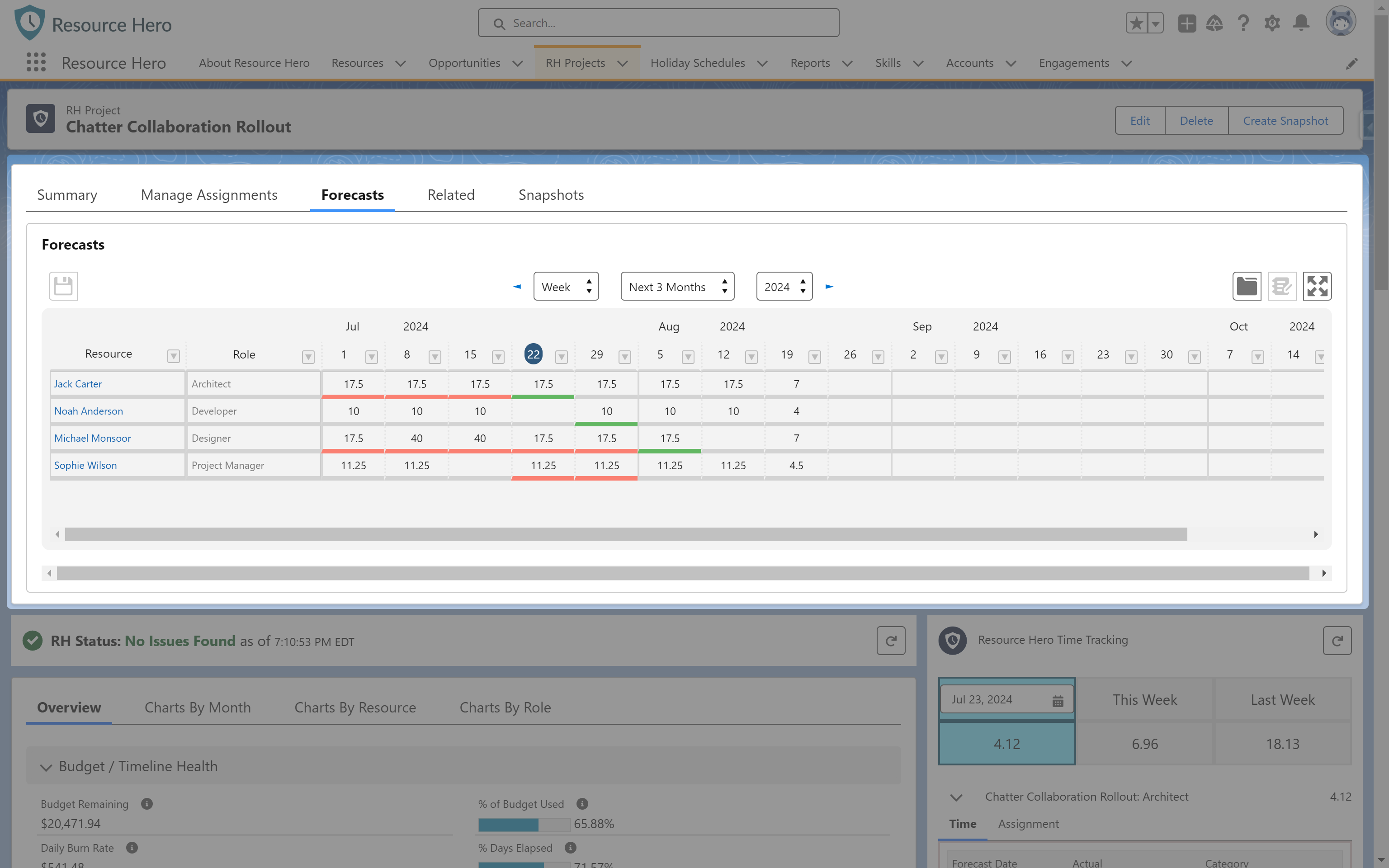Click the forecast grid horizontal scrollbar

click(x=626, y=534)
